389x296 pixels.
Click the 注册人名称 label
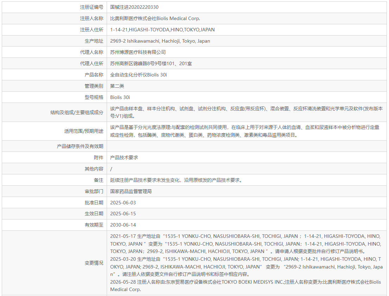click(x=92, y=18)
